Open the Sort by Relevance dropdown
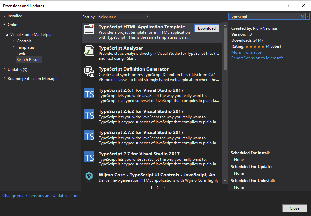Image resolution: width=311 pixels, height=216 pixels. (x=123, y=16)
